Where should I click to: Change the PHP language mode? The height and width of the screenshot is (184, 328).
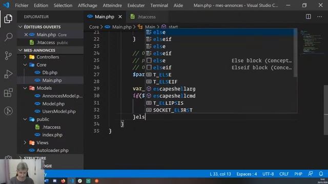point(298,174)
